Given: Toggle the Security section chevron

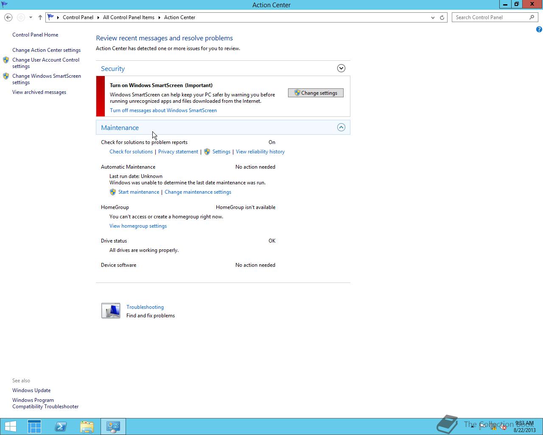Looking at the screenshot, I should click(x=341, y=68).
